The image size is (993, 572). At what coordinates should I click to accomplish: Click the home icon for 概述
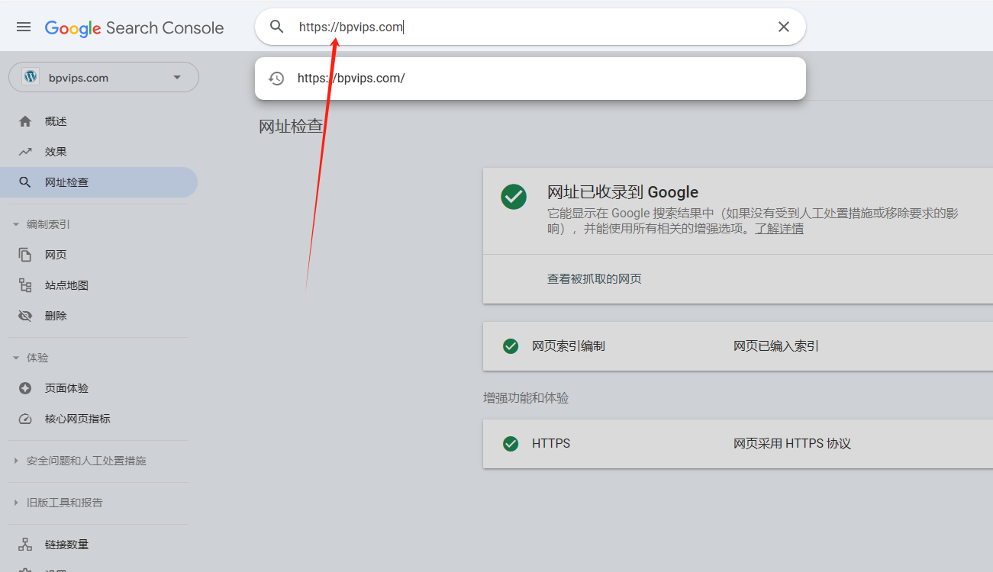25,121
